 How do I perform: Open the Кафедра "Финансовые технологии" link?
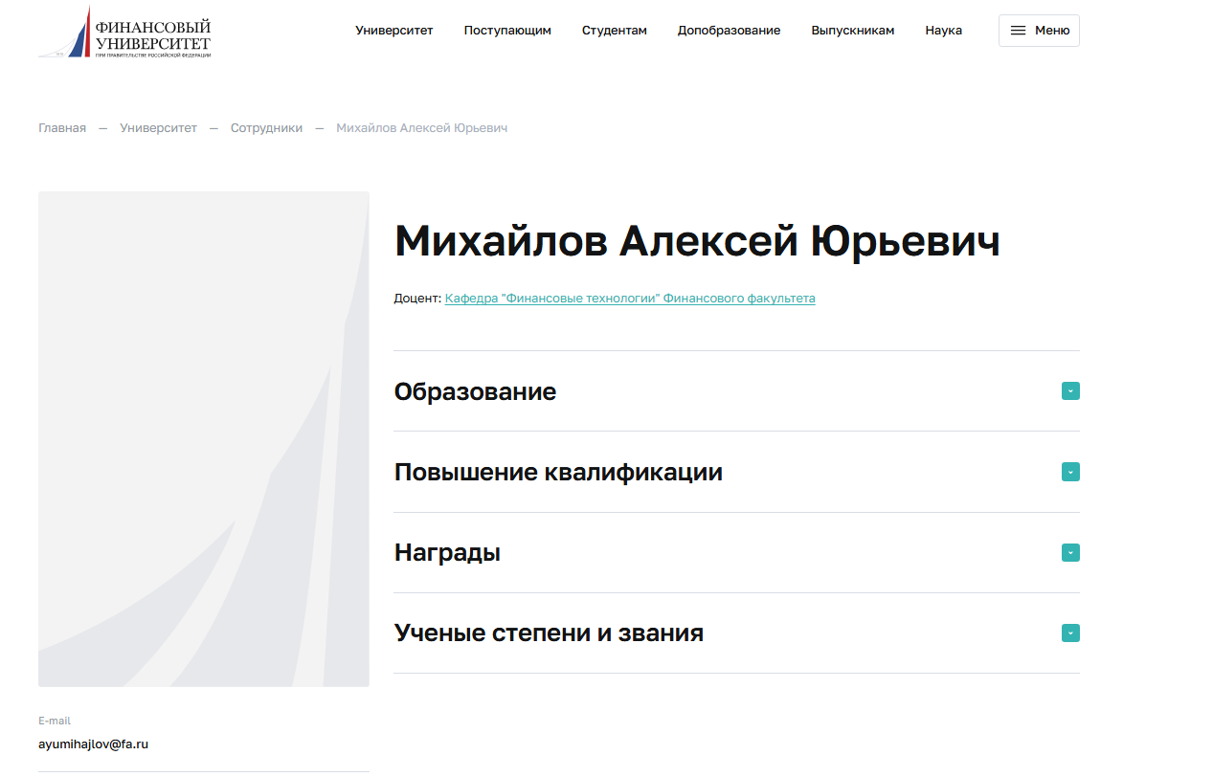pos(630,299)
